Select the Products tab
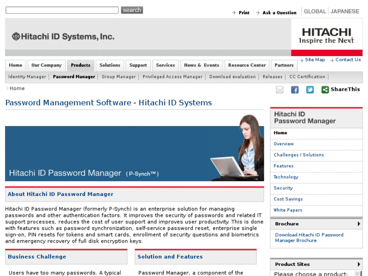Screen dimensions: 368x276 pyautogui.click(x=80, y=65)
